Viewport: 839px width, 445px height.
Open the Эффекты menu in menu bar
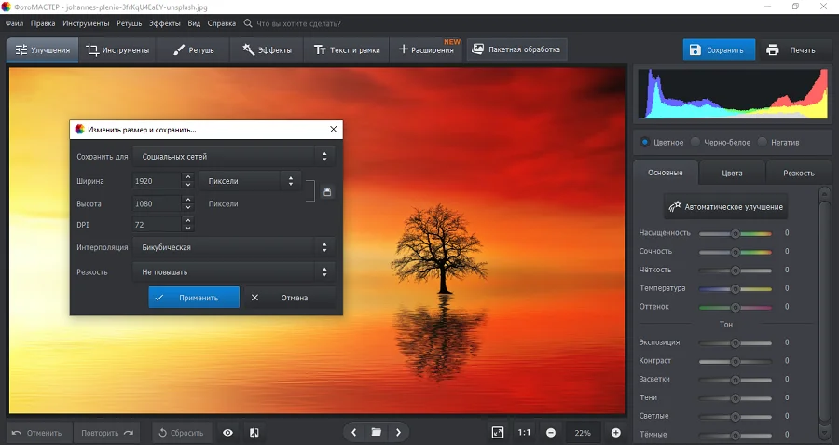click(165, 22)
